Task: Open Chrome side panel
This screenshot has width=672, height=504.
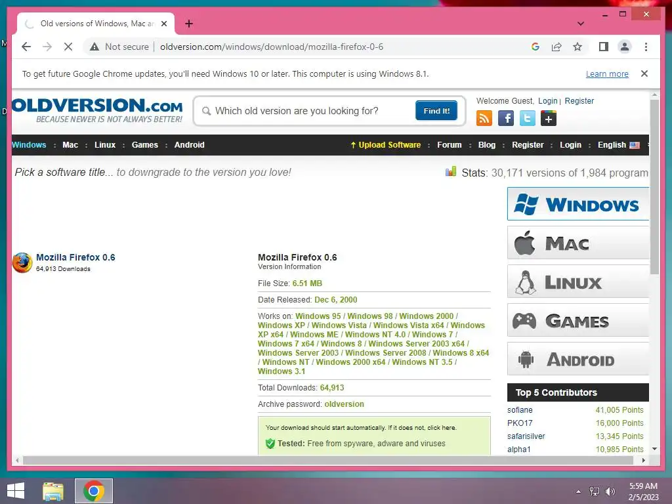Action: pyautogui.click(x=604, y=47)
